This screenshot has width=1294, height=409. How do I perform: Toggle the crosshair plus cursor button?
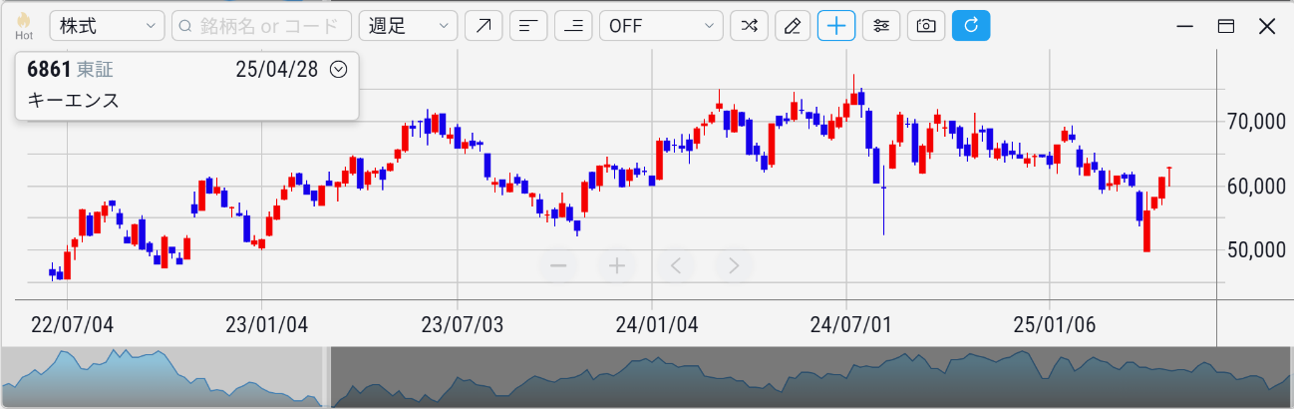point(836,26)
